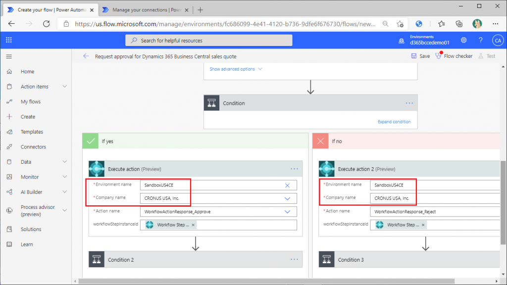Click the Monitor chart icon
507x285 pixels.
click(x=9, y=177)
